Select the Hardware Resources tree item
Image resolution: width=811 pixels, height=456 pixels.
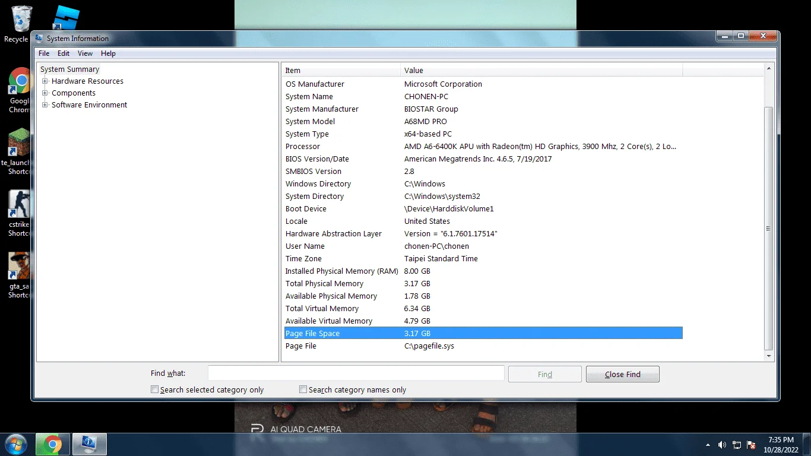tap(87, 81)
